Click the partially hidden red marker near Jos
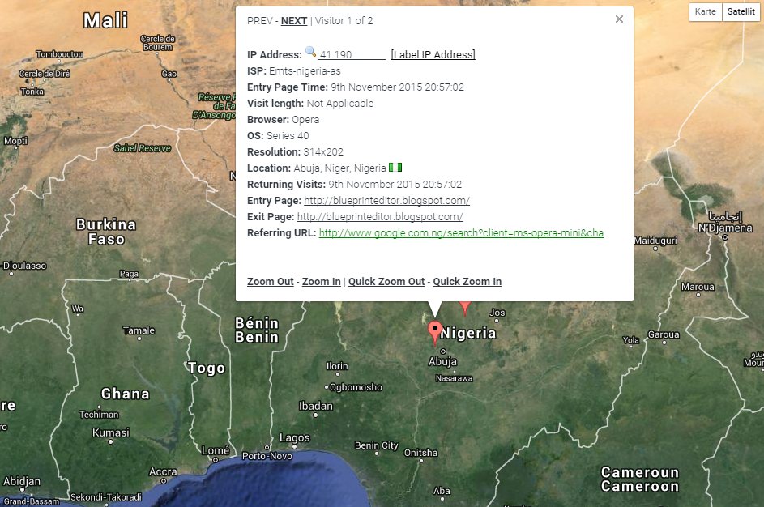This screenshot has height=507, width=764. pyautogui.click(x=465, y=308)
